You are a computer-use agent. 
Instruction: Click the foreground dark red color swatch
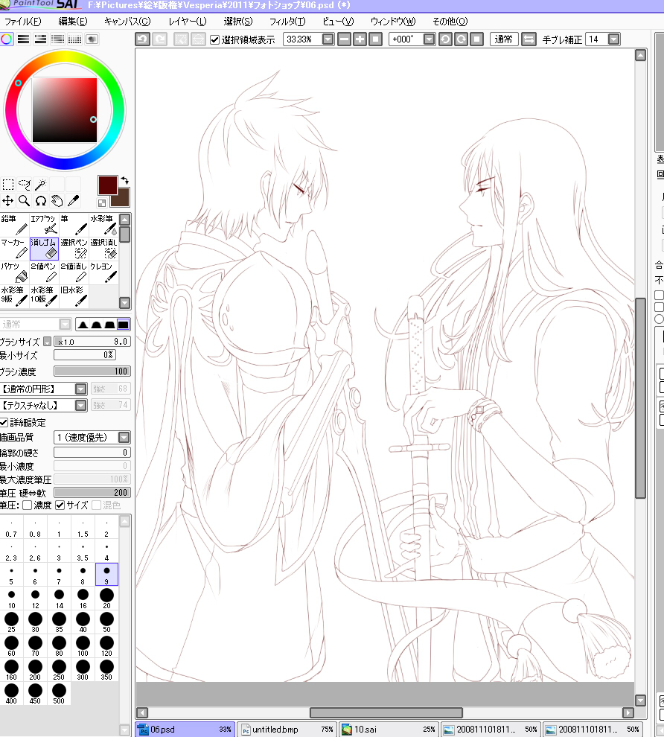coord(108,185)
